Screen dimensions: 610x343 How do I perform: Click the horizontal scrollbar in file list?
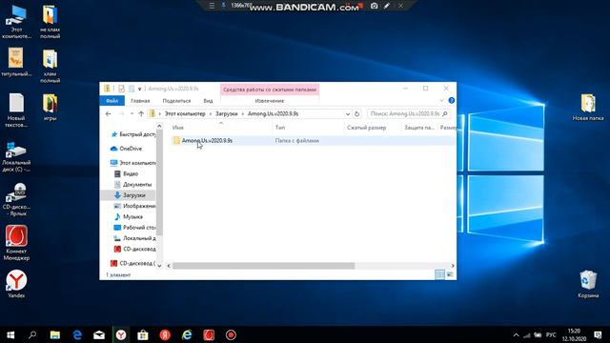tap(263, 266)
